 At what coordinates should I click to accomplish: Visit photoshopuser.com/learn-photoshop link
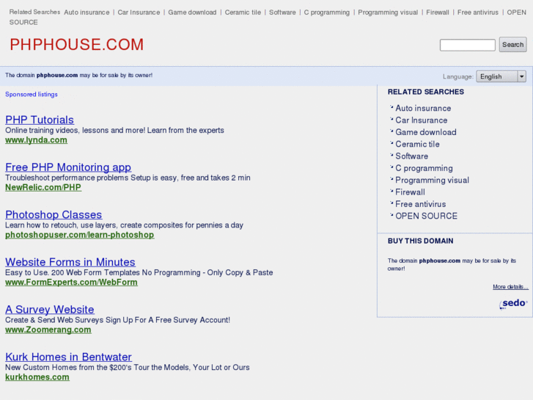(79, 235)
